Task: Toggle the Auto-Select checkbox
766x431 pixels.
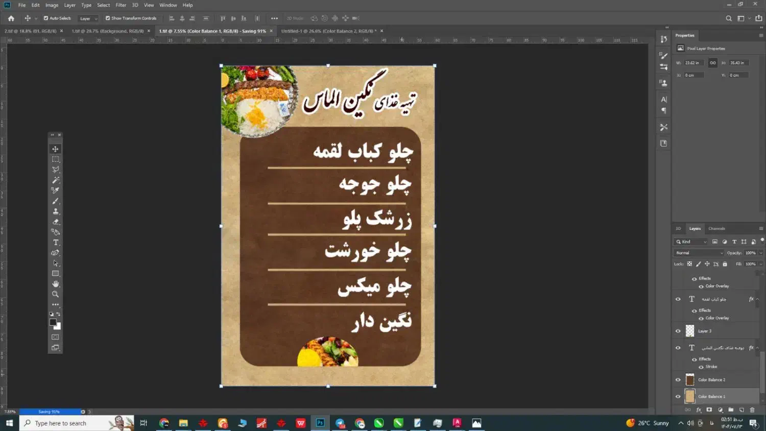Action: (46, 18)
